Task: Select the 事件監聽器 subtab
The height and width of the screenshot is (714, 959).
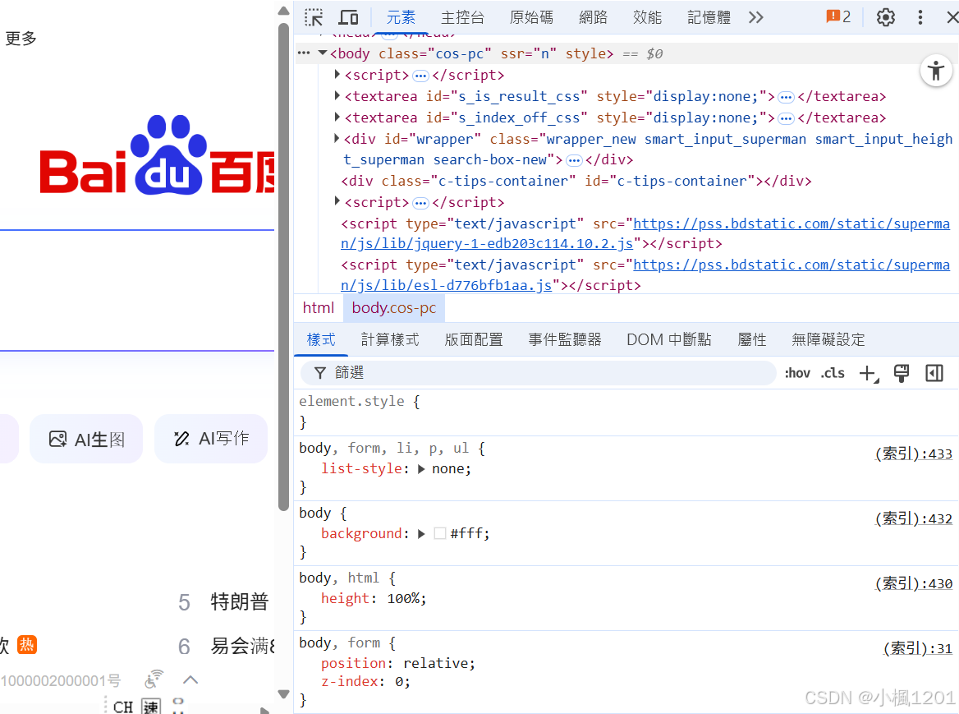Action: [565, 339]
